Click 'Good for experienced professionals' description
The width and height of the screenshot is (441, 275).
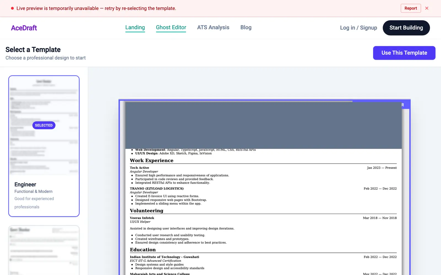tap(34, 203)
